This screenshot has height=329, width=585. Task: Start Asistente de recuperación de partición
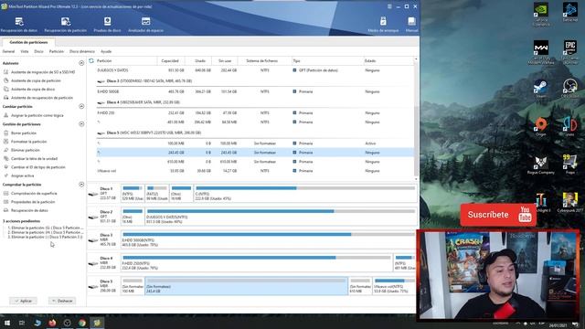pos(38,98)
